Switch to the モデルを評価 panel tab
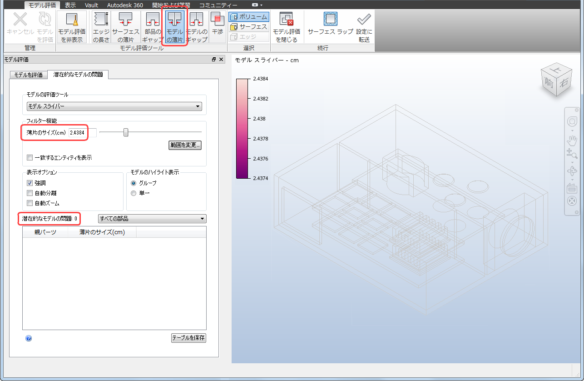584x381 pixels. pos(29,75)
